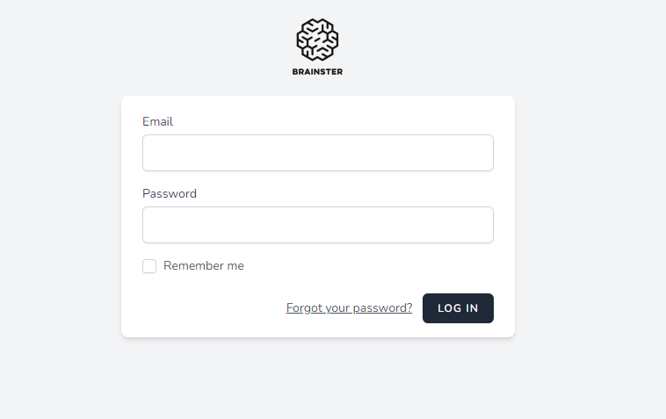Hit LOG IN next to Forgot your password
This screenshot has height=419, width=666.
pos(458,308)
